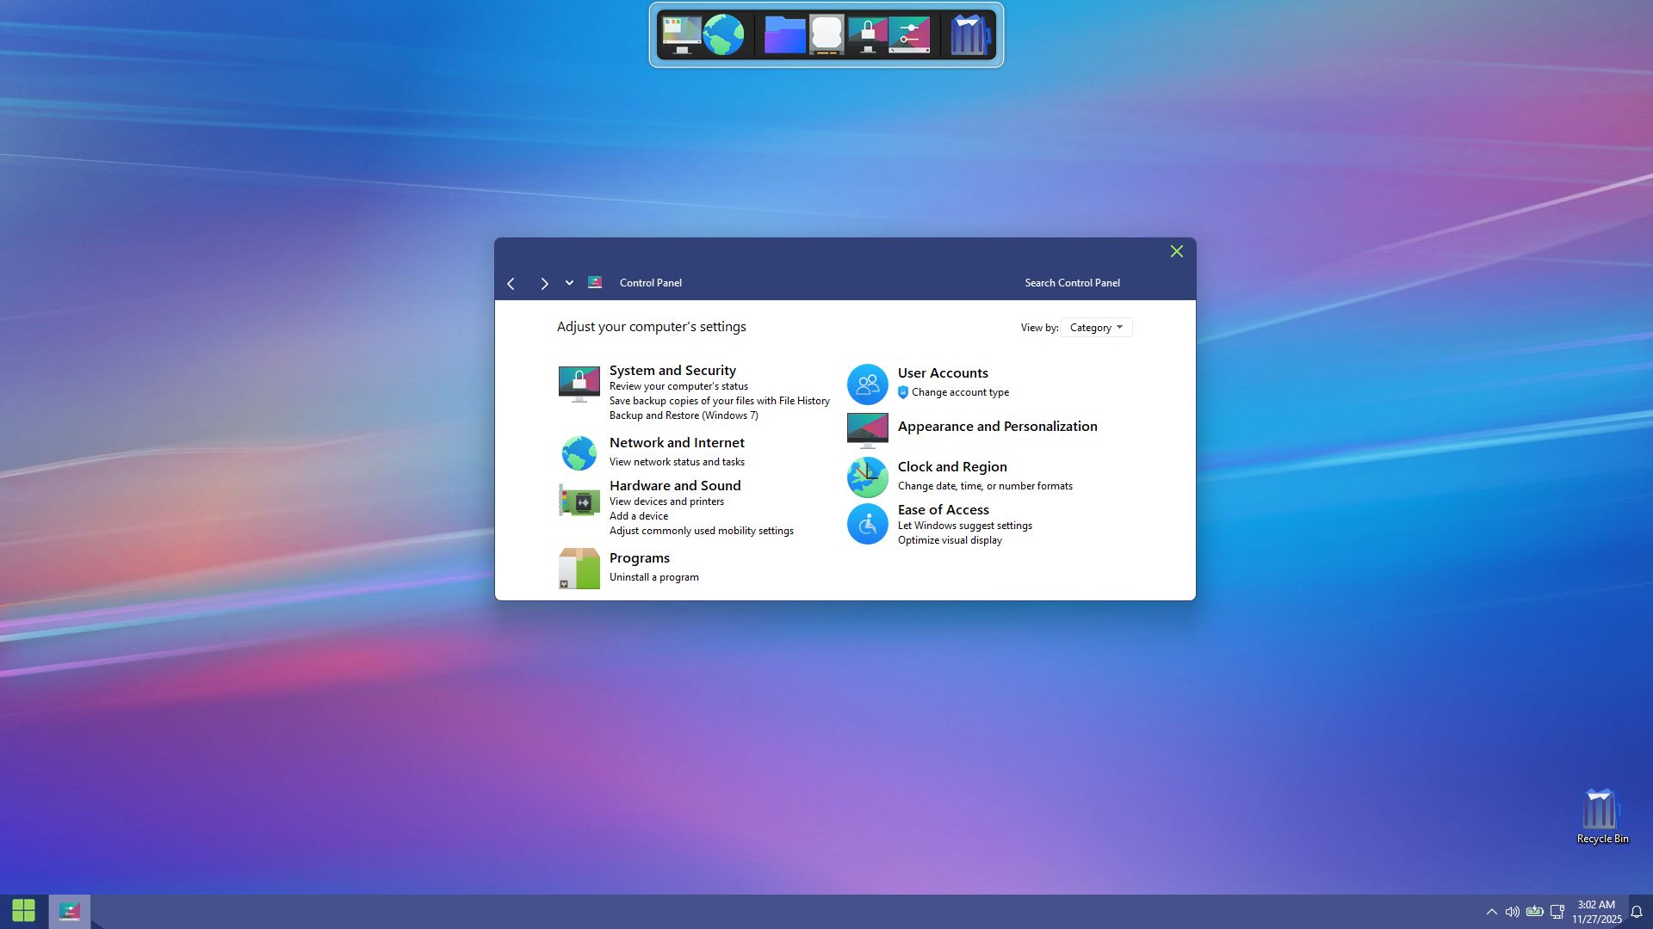Click the Back navigation arrow
Screen dimensions: 1653x929
511,284
